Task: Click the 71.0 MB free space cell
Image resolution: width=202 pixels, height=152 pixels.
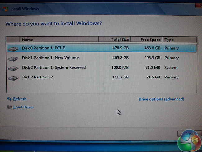Action: pyautogui.click(x=153, y=67)
